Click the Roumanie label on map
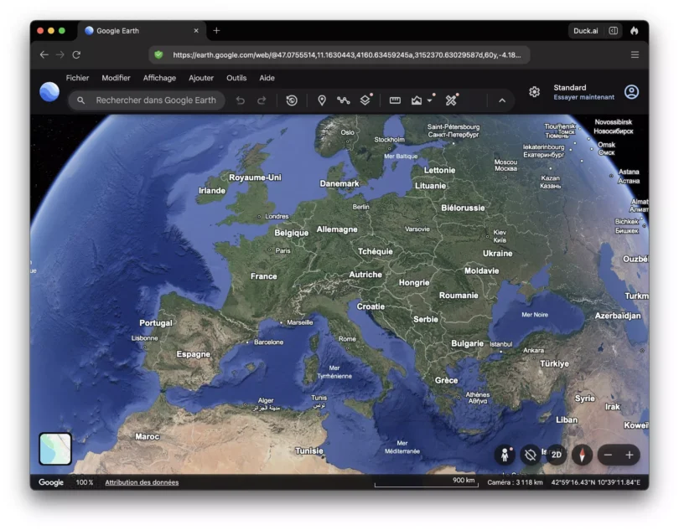This screenshot has height=530, width=679. tap(459, 296)
